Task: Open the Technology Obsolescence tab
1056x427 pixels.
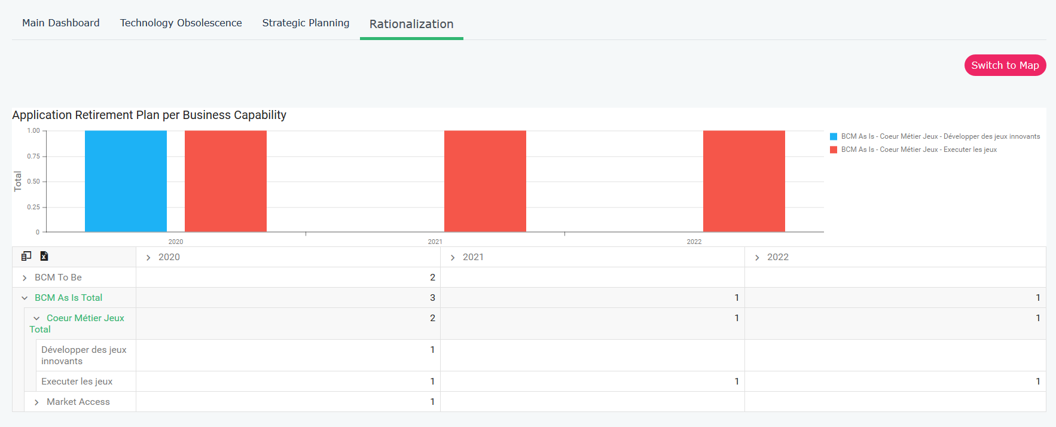Action: pos(181,23)
